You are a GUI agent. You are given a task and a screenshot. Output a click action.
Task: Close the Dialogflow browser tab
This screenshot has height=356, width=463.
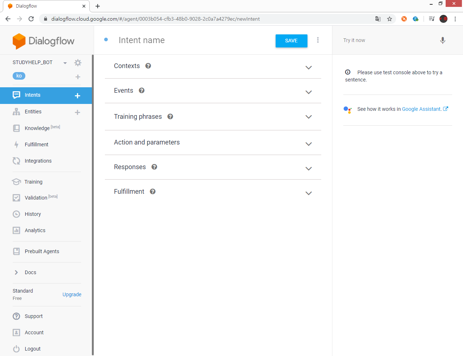[x=84, y=6]
